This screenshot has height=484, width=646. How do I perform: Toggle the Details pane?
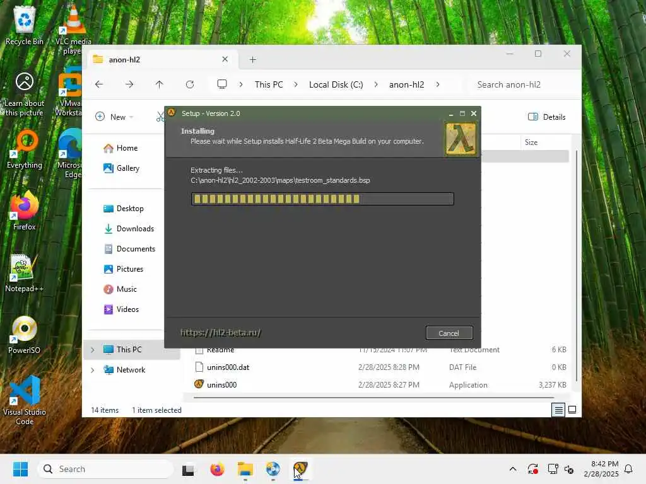pyautogui.click(x=547, y=117)
